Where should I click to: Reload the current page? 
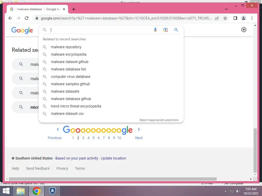(27, 18)
